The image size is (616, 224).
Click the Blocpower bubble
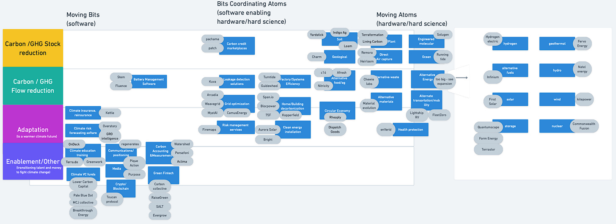268,106
